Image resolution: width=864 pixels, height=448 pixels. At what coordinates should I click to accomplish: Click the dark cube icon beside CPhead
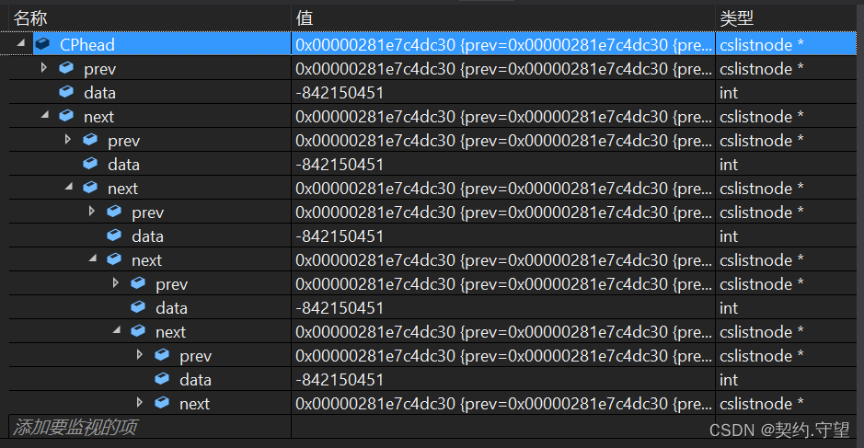point(42,43)
